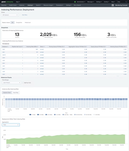Open the idx7 instance link
The width and height of the screenshot is (129, 151).
point(4,69)
